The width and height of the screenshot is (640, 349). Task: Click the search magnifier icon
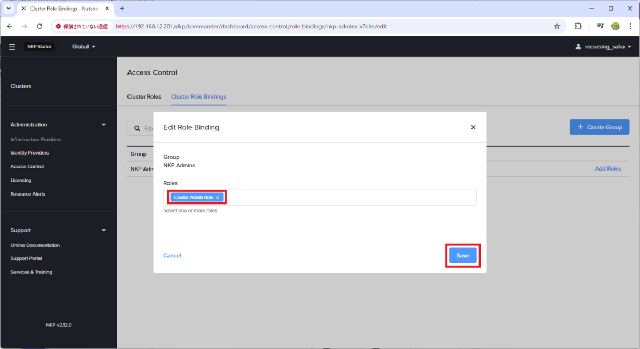point(137,128)
